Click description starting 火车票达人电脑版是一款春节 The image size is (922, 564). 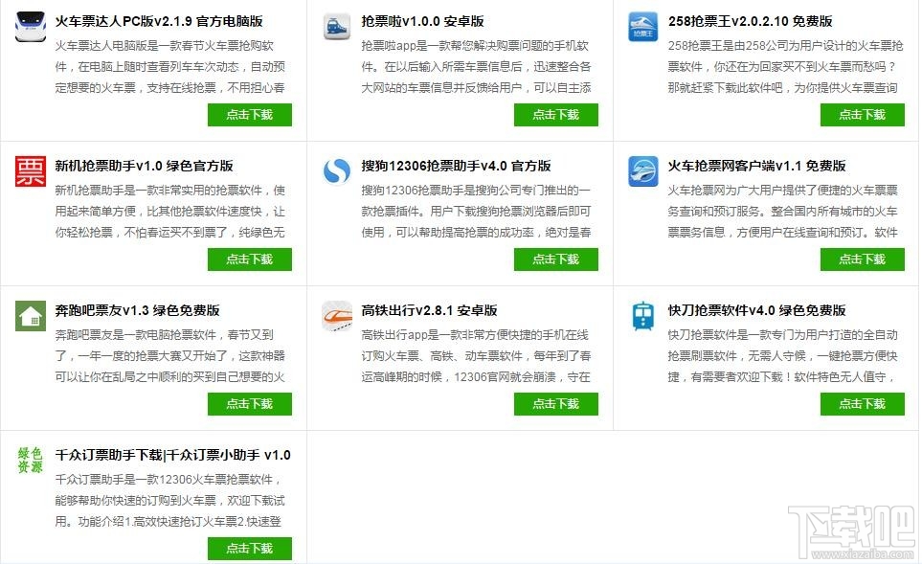169,67
